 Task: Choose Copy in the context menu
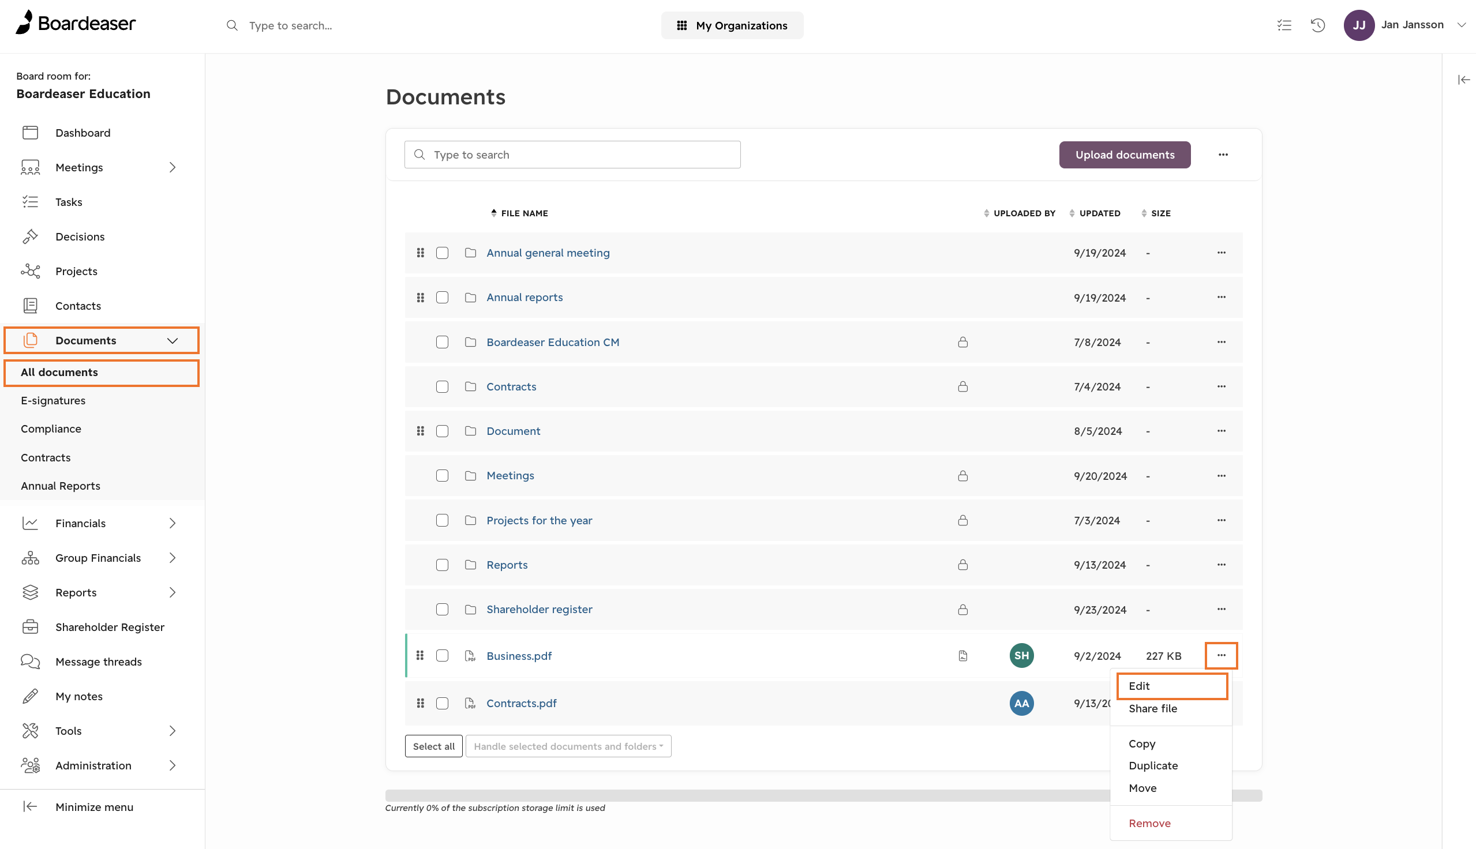(x=1141, y=743)
